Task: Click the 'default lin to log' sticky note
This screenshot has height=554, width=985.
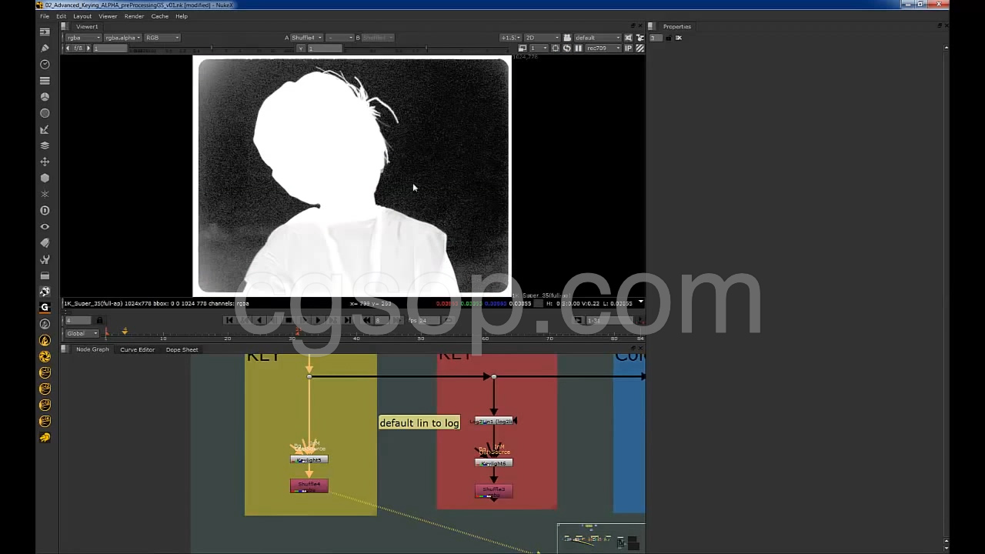Action: pyautogui.click(x=419, y=422)
